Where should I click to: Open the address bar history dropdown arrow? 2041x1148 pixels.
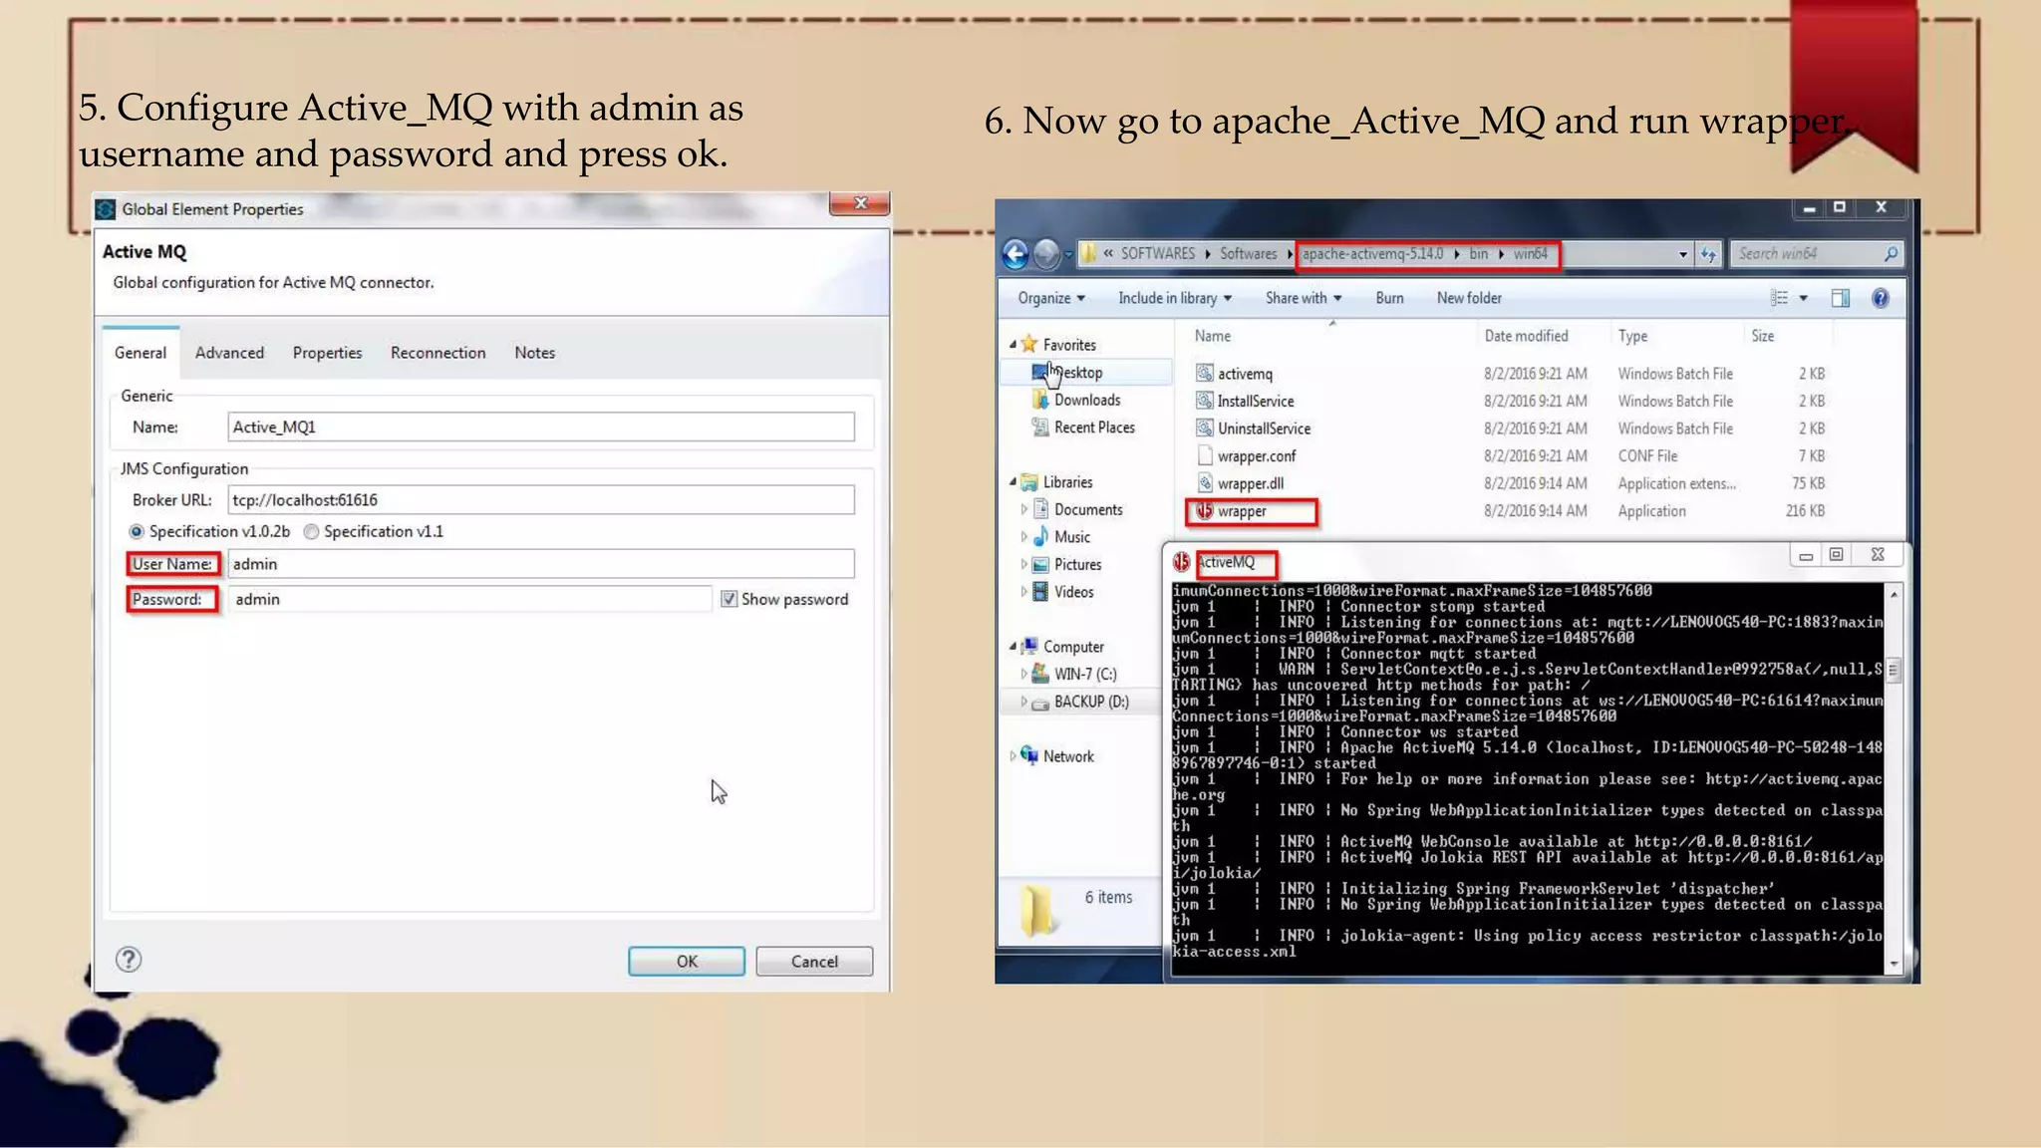point(1683,254)
